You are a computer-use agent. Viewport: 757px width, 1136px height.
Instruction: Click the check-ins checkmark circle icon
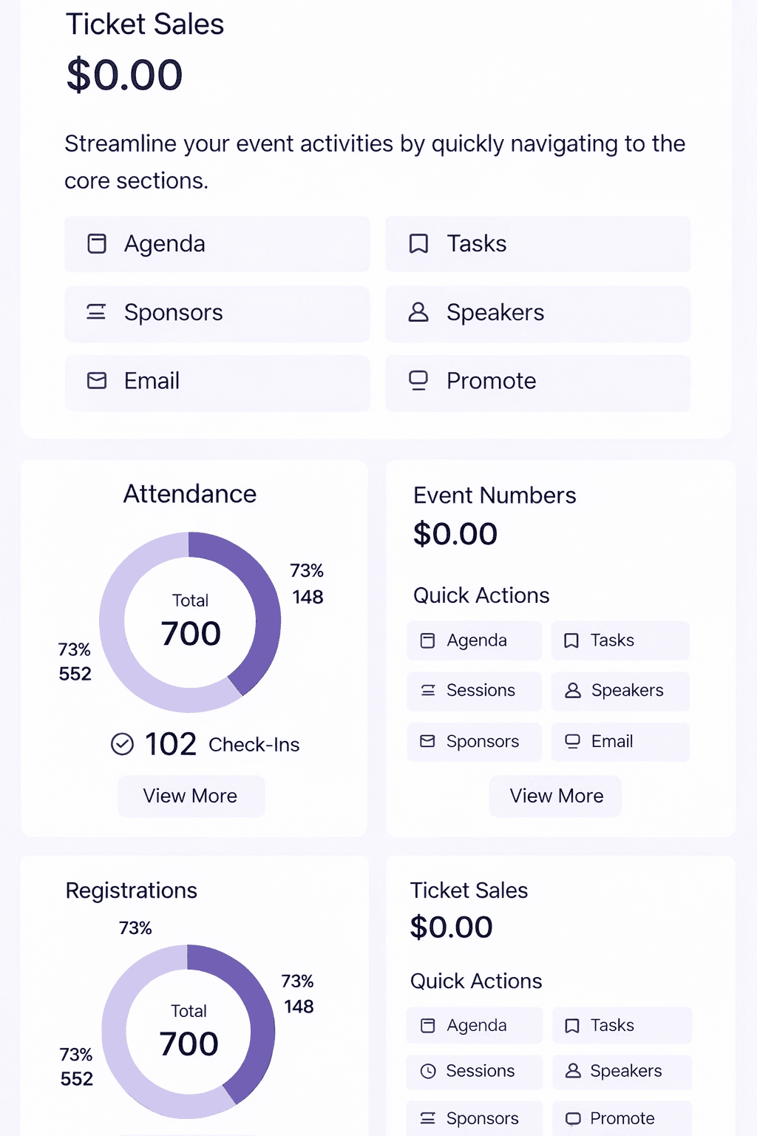click(x=122, y=744)
